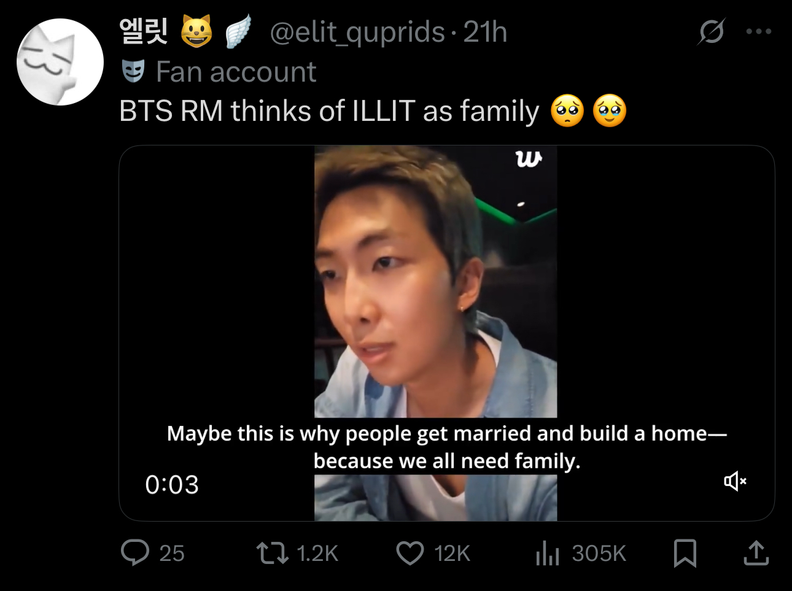Click the 305K views count
The width and height of the screenshot is (792, 591).
599,554
